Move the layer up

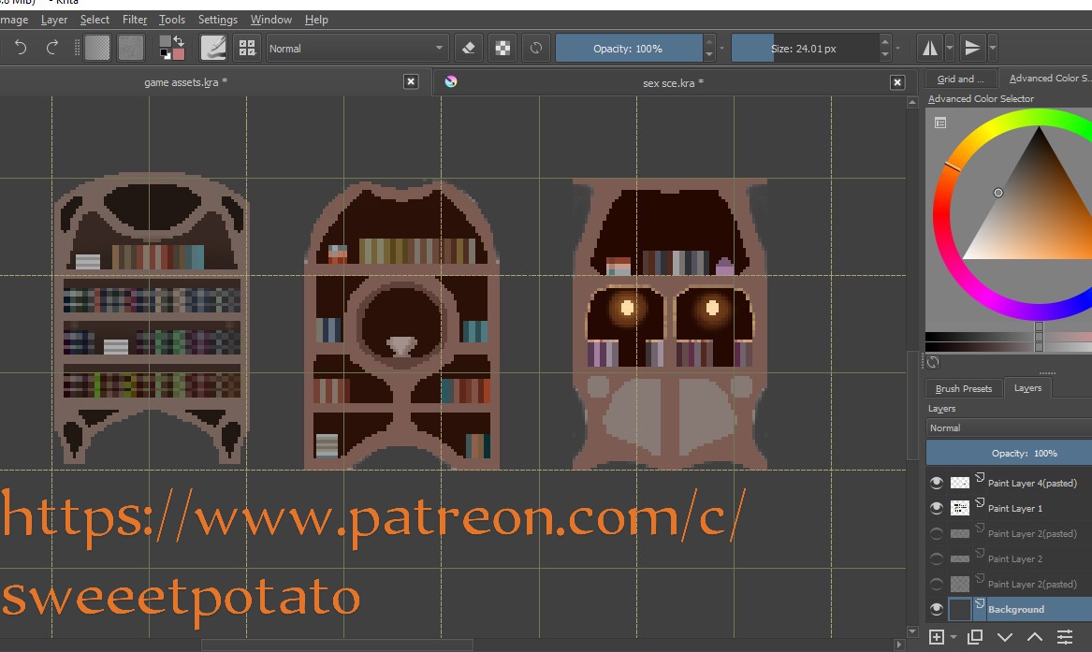click(x=1035, y=637)
